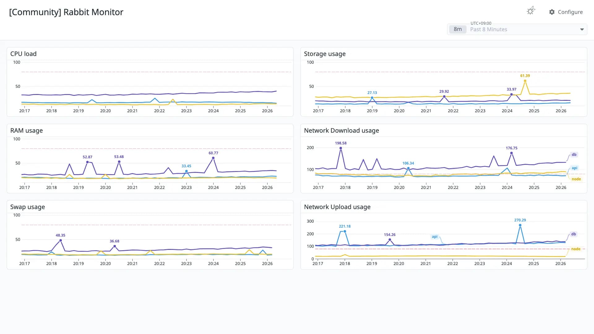Toggle the light/dark theme sun-moon icon
The height and width of the screenshot is (334, 594).
pyautogui.click(x=531, y=11)
